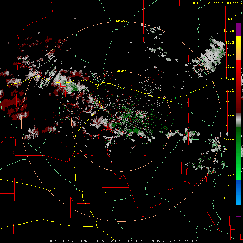
Task: Select the -78.7 velocity scale label
Action: 229,174
